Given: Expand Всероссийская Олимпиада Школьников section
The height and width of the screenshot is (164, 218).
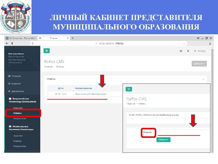Looking at the screenshot, I should coord(22,100).
